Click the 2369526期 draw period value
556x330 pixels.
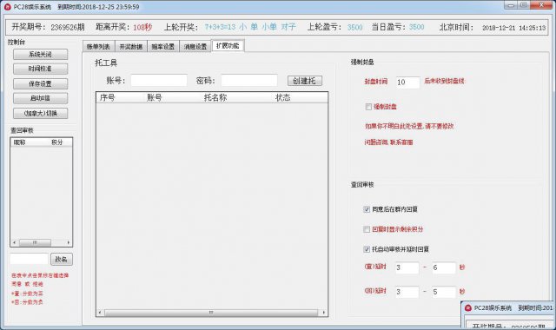pos(68,27)
